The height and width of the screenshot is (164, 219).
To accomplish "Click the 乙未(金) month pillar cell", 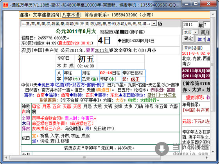I will [90, 79].
